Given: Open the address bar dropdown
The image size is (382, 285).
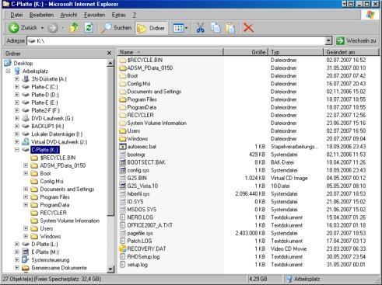Looking at the screenshot, I should click(x=328, y=41).
